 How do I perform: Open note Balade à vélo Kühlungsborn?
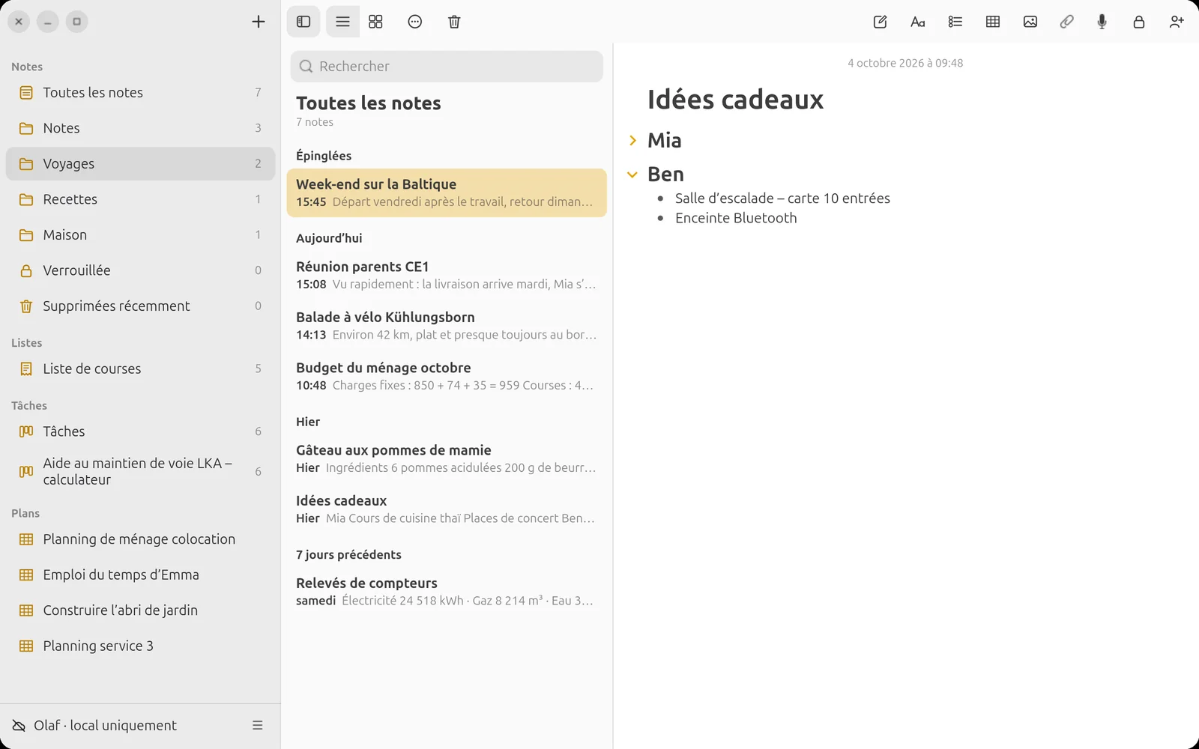click(x=447, y=326)
